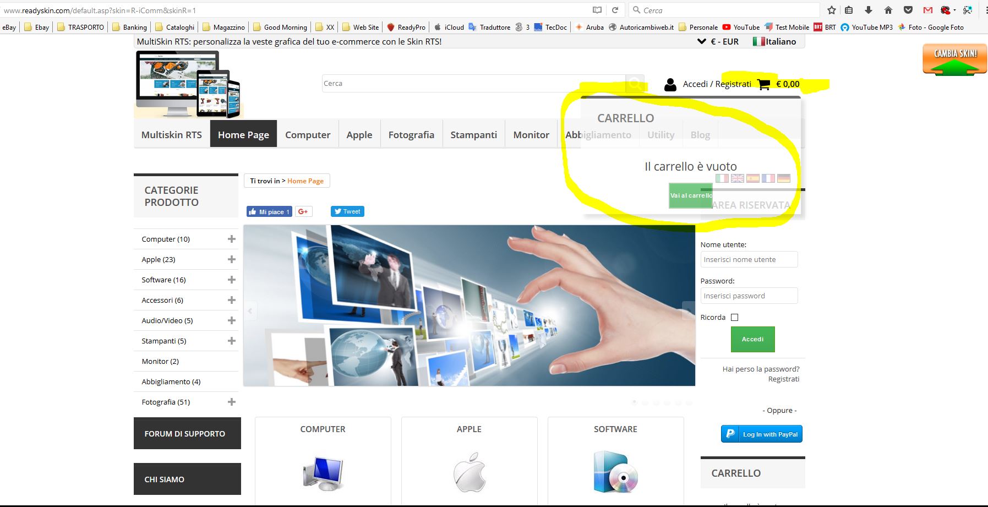Screen dimensions: 988x507
Task: Click the shopping cart icon in the header
Action: [x=763, y=84]
